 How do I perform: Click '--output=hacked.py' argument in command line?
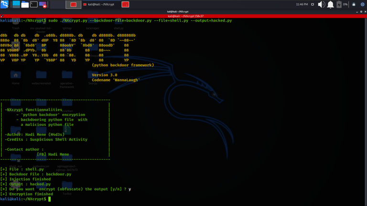coord(211,21)
